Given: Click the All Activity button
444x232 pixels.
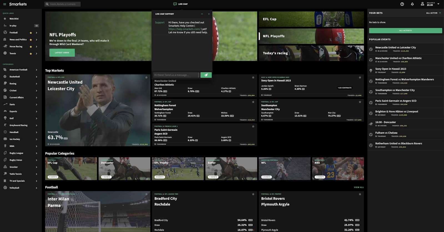Looking at the screenshot, I should coord(405,31).
